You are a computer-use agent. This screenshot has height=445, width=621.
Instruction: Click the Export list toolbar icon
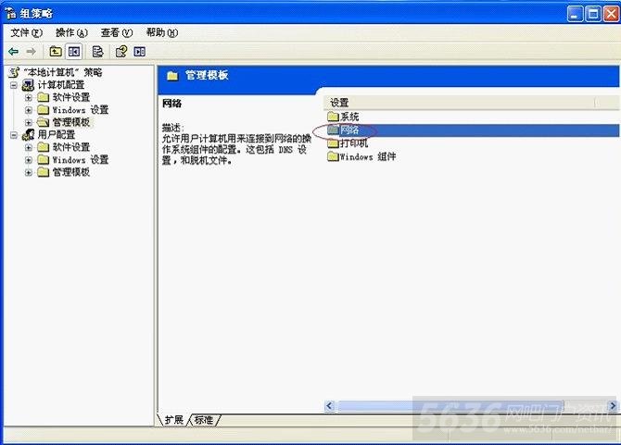(x=97, y=52)
